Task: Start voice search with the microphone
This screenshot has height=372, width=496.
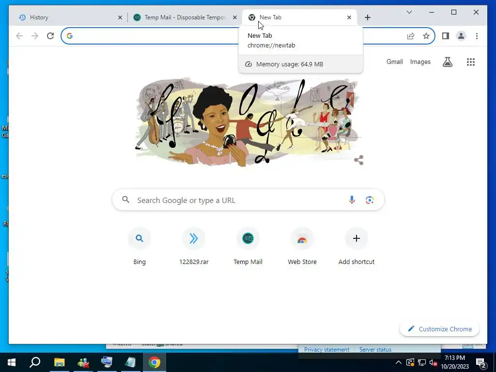Action: pos(352,200)
